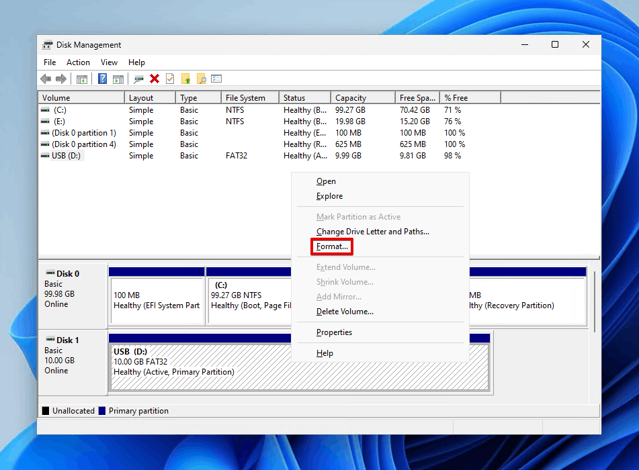Sort by the % Free column header
The width and height of the screenshot is (639, 470).
pyautogui.click(x=470, y=98)
